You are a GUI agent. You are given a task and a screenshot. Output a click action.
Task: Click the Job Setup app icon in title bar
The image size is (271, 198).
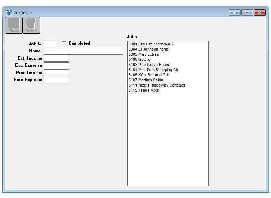coord(9,12)
